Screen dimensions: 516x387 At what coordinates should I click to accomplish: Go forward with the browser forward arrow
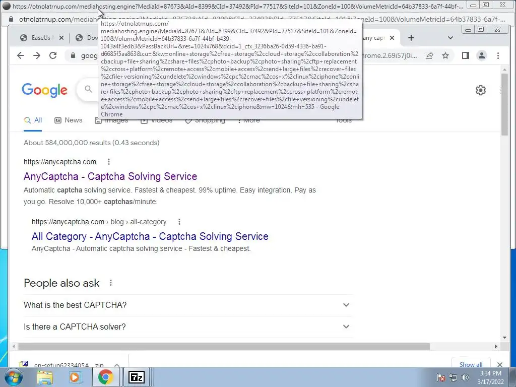click(x=36, y=55)
